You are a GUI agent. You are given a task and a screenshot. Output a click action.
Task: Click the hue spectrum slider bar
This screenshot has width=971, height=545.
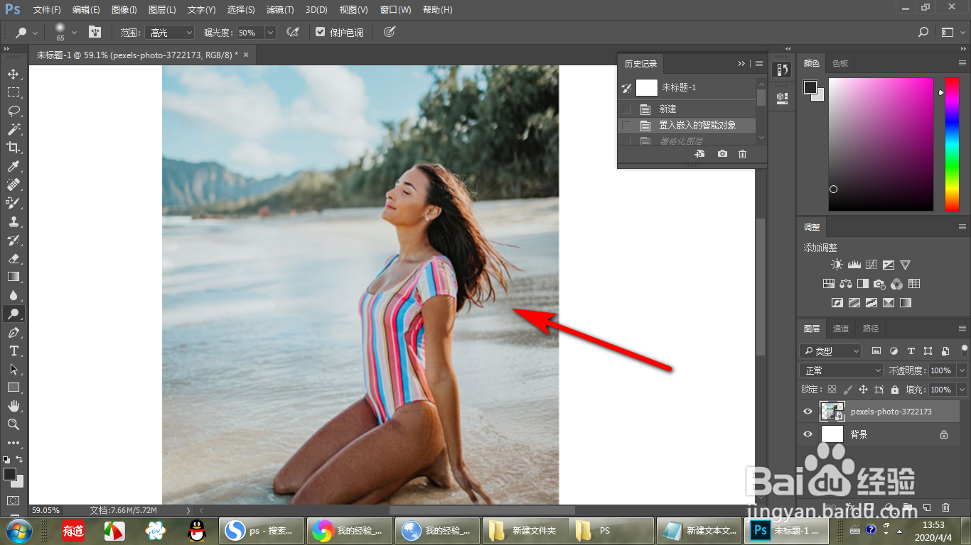point(952,144)
